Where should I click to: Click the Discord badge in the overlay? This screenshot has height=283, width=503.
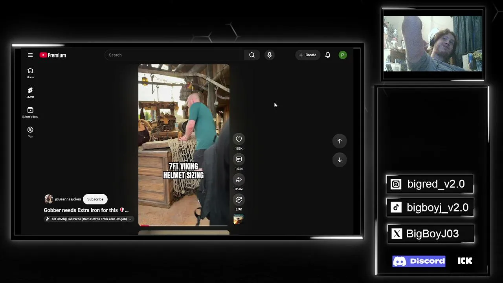tap(419, 261)
